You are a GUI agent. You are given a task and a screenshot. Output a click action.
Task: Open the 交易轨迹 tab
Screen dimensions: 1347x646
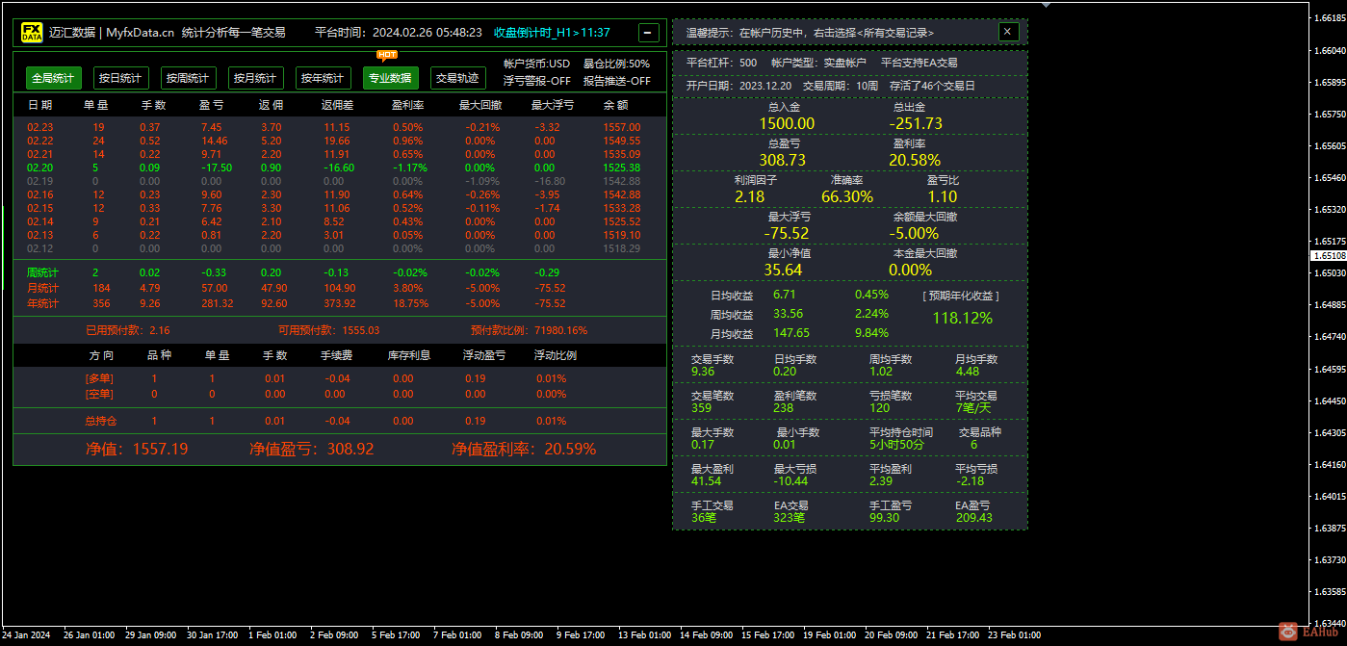(457, 78)
